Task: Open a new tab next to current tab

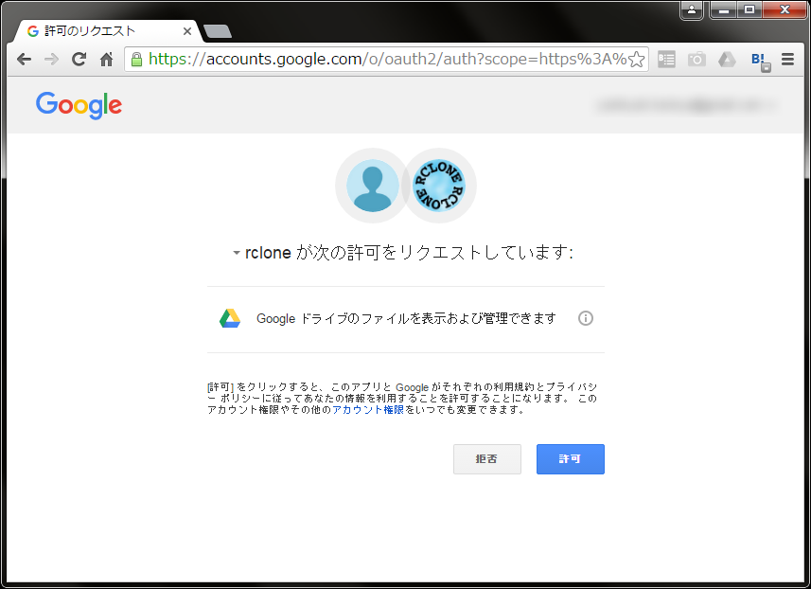Action: tap(218, 31)
